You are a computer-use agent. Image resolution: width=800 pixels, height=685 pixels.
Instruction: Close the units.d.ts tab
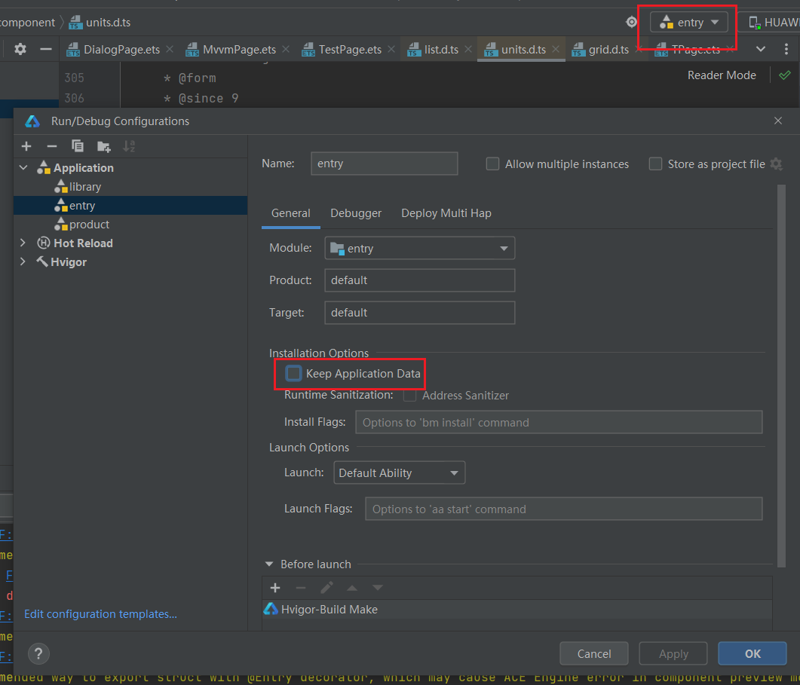tap(556, 49)
